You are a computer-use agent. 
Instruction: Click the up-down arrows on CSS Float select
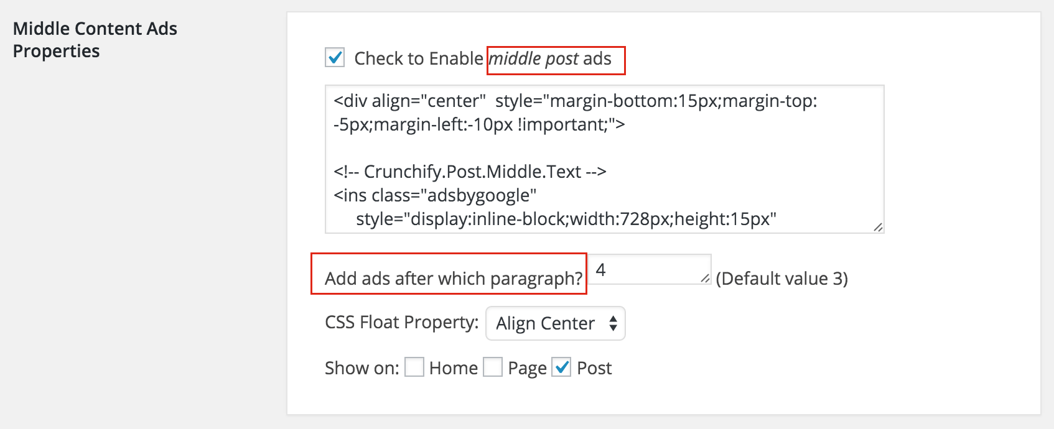coord(613,323)
